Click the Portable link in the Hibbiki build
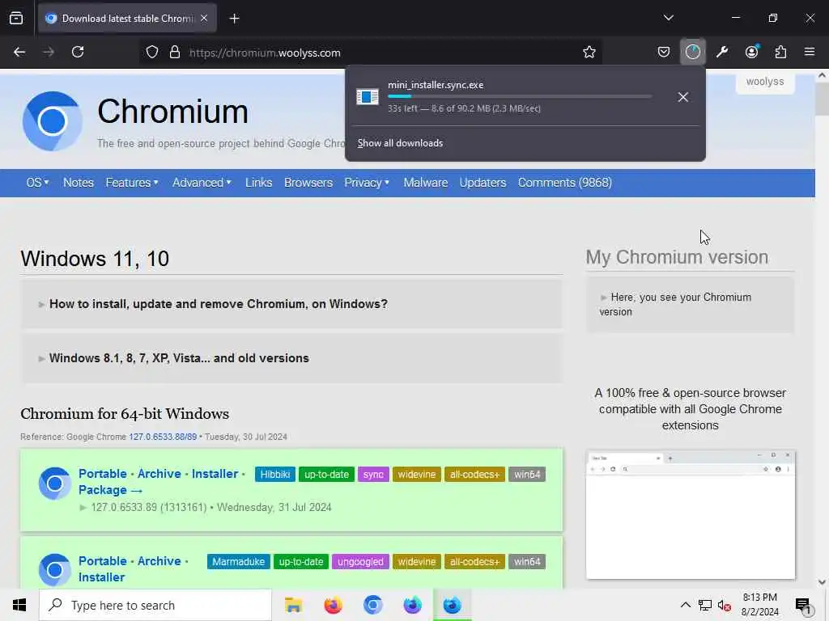The image size is (829, 621). click(103, 474)
